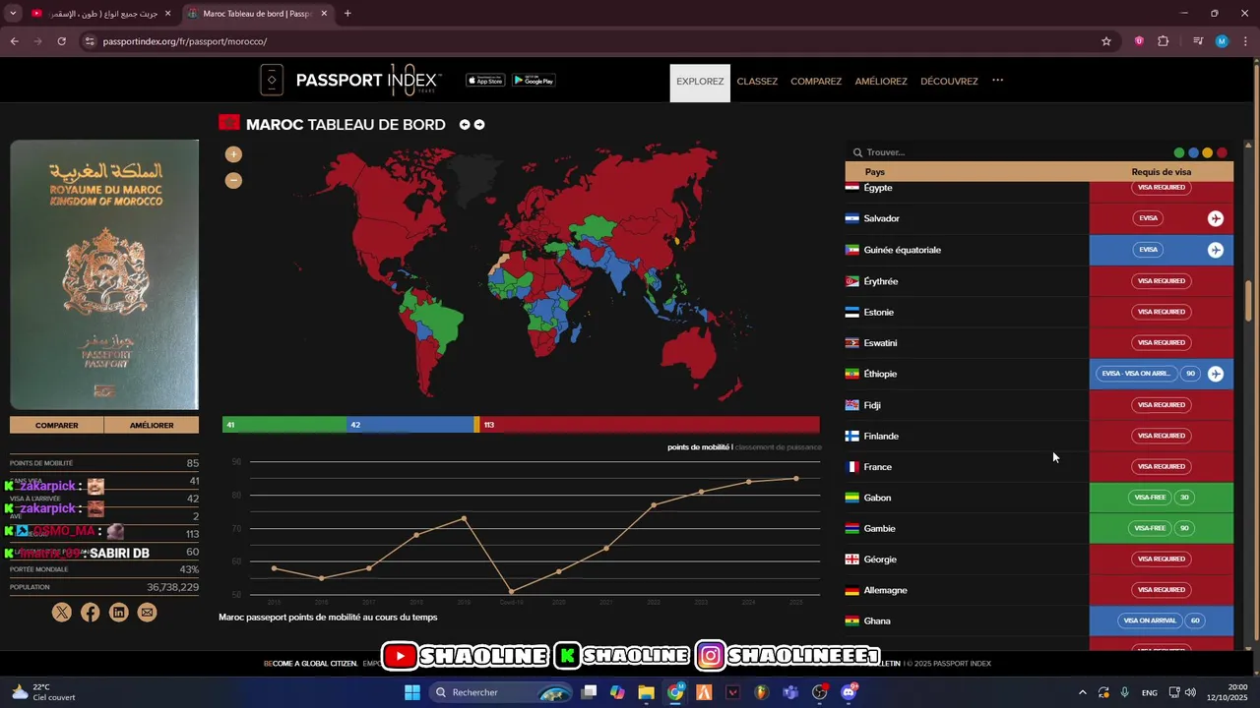Filter list by blue visa-on-arrival dot
1260x708 pixels.
pyautogui.click(x=1193, y=153)
